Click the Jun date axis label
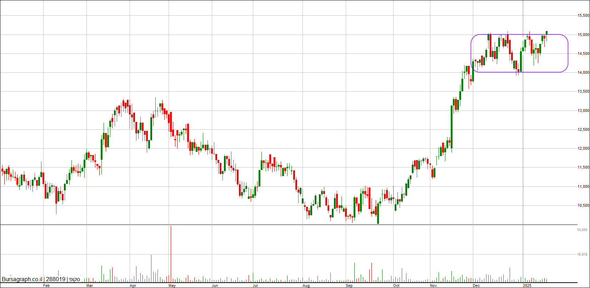590x288 pixels. tap(215, 286)
